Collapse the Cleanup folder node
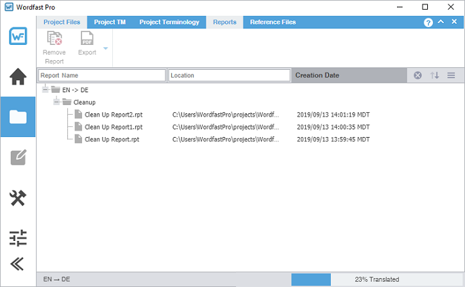The height and width of the screenshot is (287, 465). click(x=56, y=102)
